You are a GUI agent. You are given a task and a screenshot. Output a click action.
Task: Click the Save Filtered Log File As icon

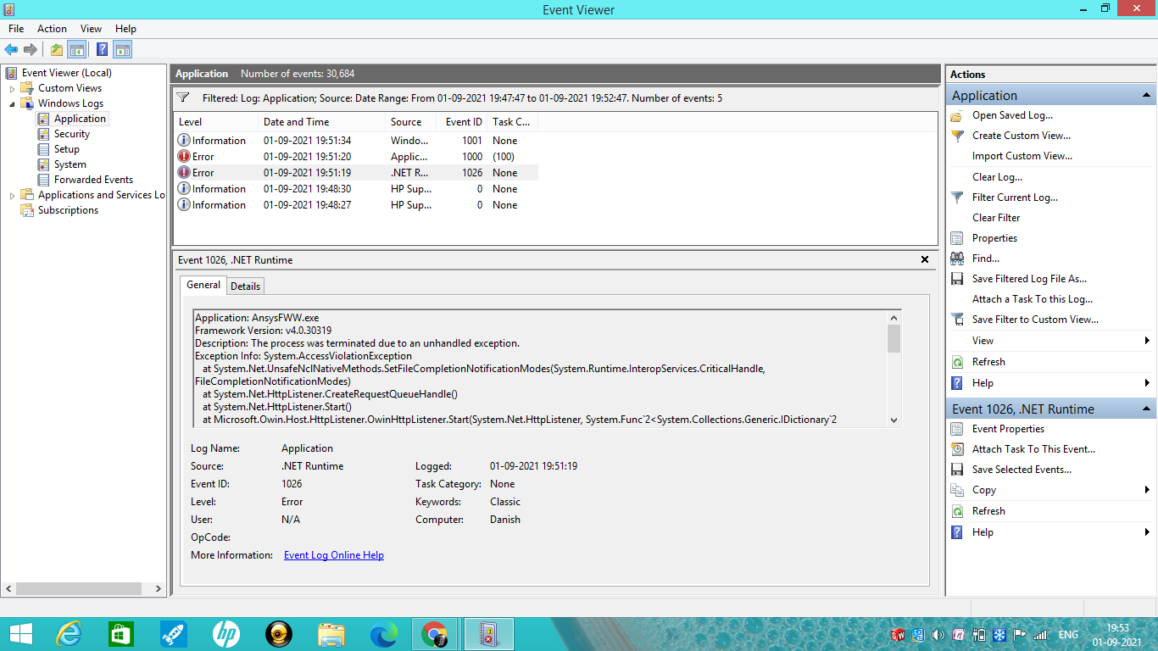(x=957, y=279)
